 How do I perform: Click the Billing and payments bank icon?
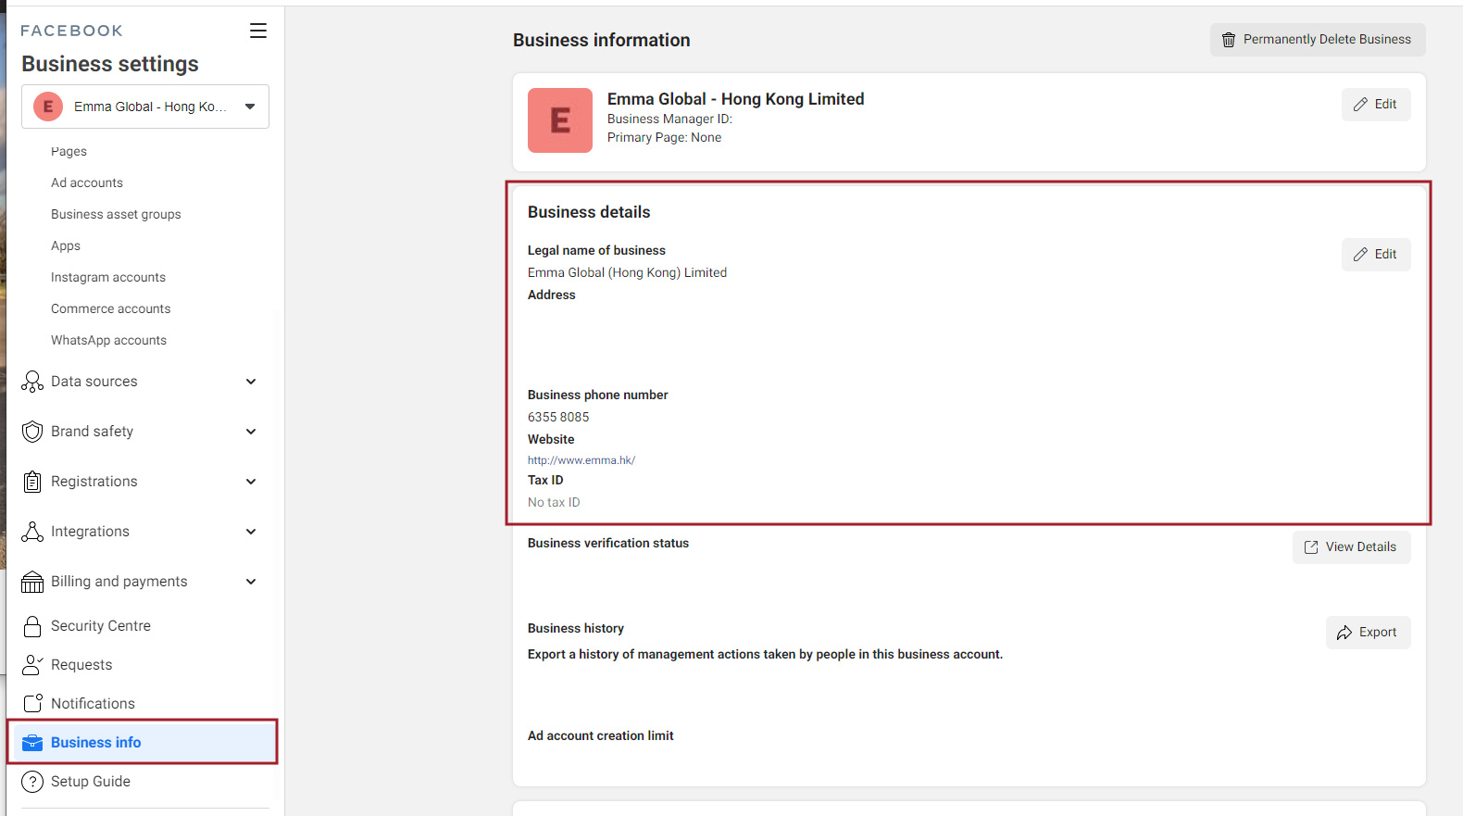click(x=32, y=582)
